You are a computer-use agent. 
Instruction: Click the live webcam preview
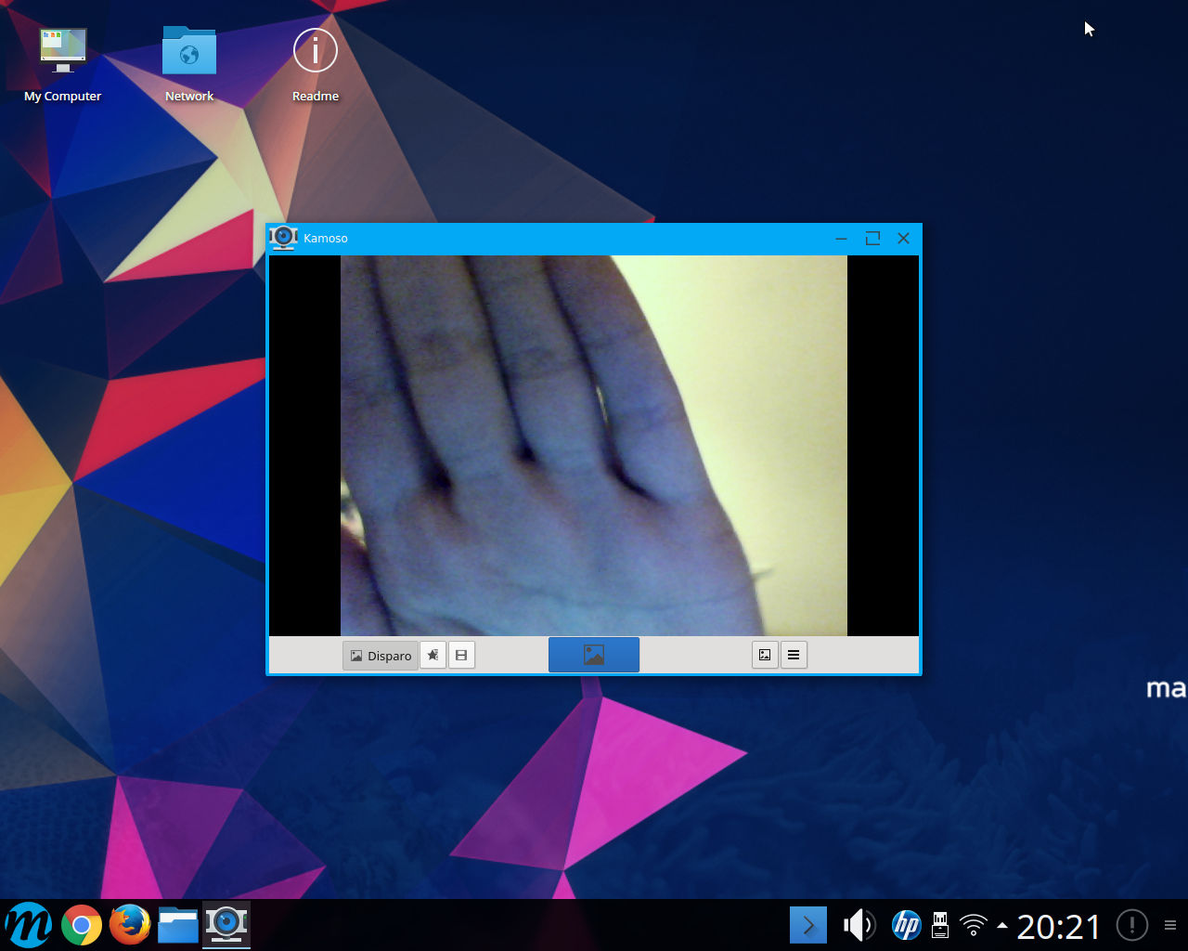coord(594,446)
